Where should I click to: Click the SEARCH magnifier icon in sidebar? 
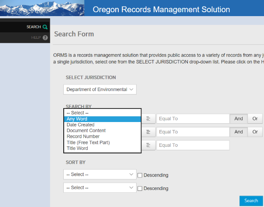click(45, 27)
